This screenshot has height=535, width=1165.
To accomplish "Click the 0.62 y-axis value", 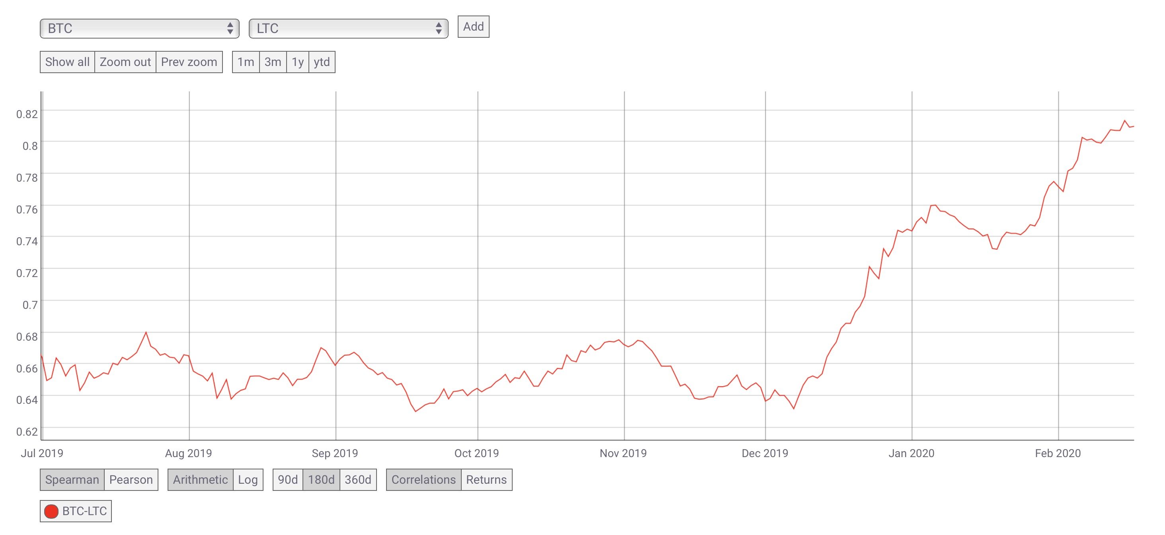I will [27, 432].
